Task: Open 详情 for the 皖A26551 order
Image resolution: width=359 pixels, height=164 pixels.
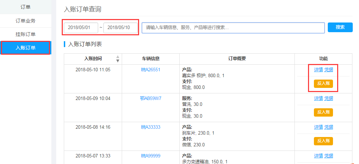Action: (318, 70)
